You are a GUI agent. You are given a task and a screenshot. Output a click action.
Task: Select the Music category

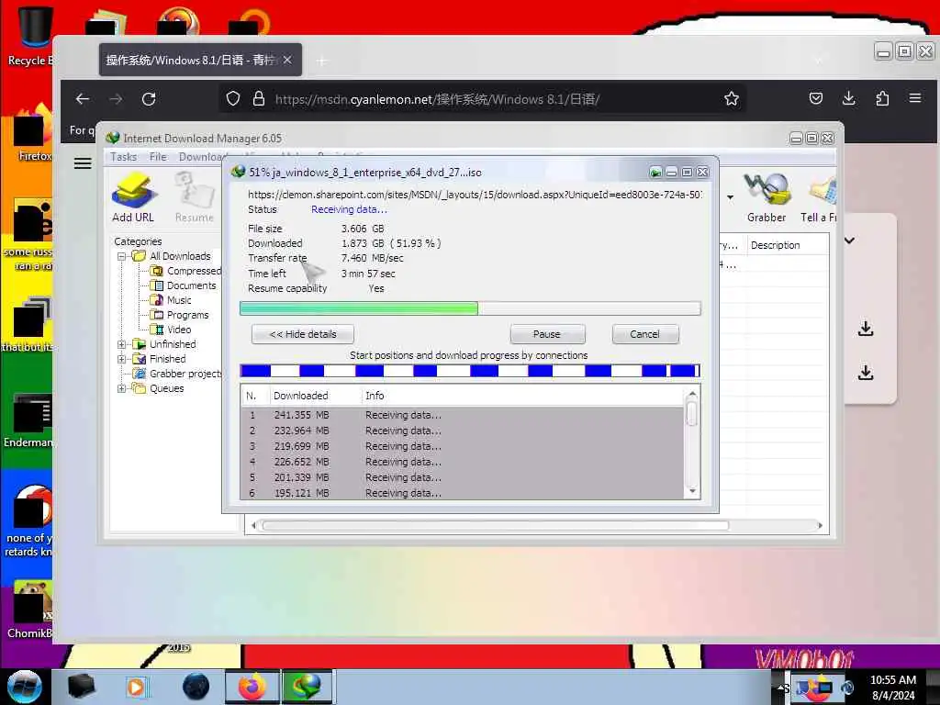pos(171,300)
